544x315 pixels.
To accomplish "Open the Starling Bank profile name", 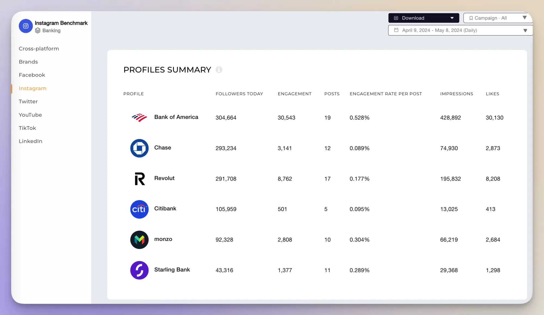I will 172,270.
